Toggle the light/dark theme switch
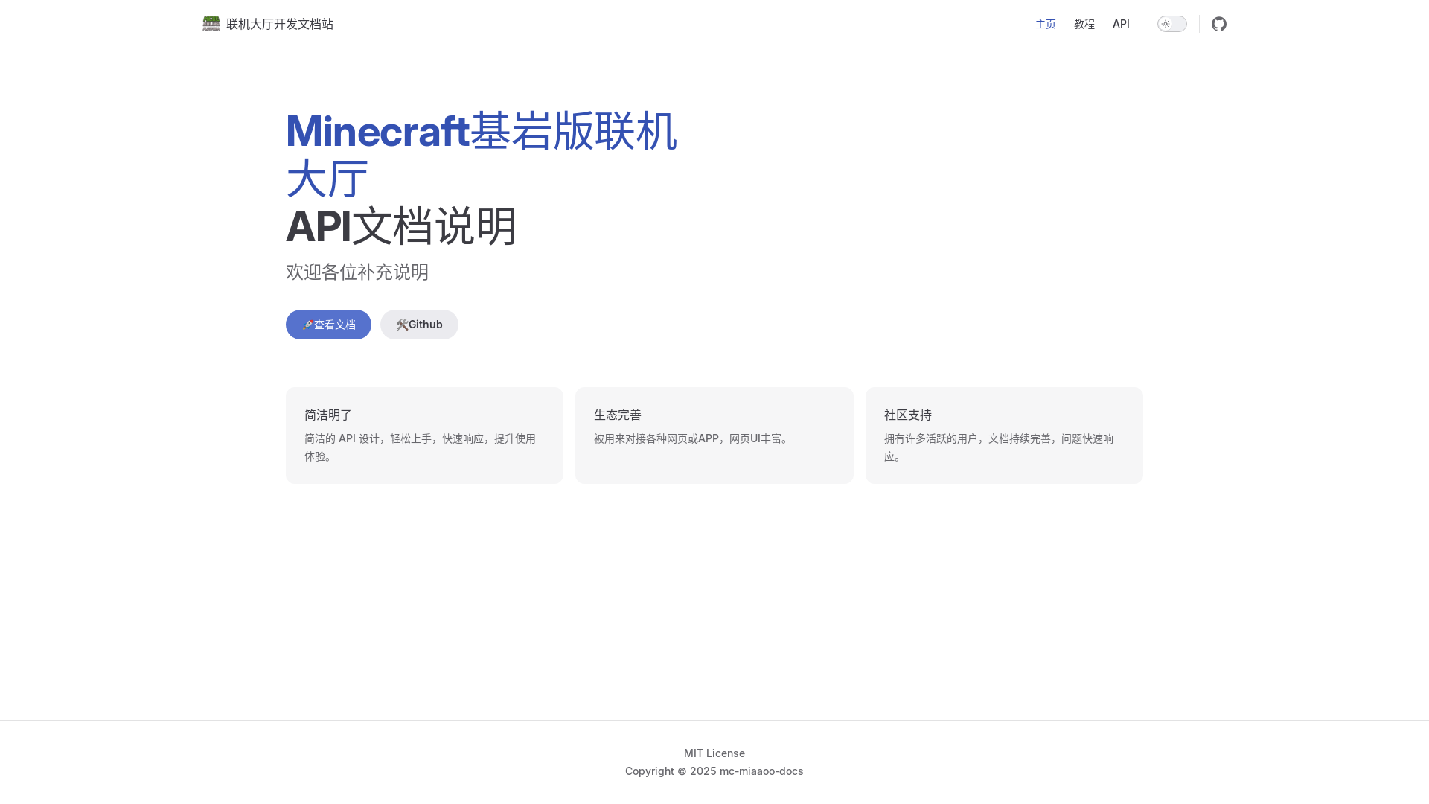The image size is (1429, 804). [1172, 24]
